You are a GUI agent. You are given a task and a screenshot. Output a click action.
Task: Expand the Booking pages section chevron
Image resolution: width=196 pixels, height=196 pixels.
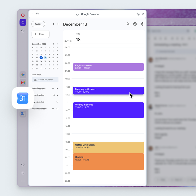[x=57, y=88]
